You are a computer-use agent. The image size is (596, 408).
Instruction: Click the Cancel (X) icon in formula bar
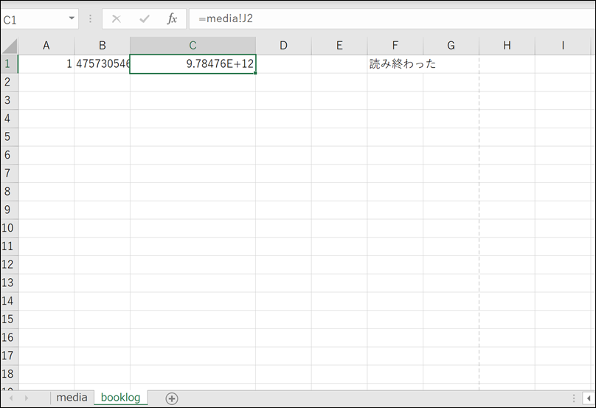[x=117, y=18]
